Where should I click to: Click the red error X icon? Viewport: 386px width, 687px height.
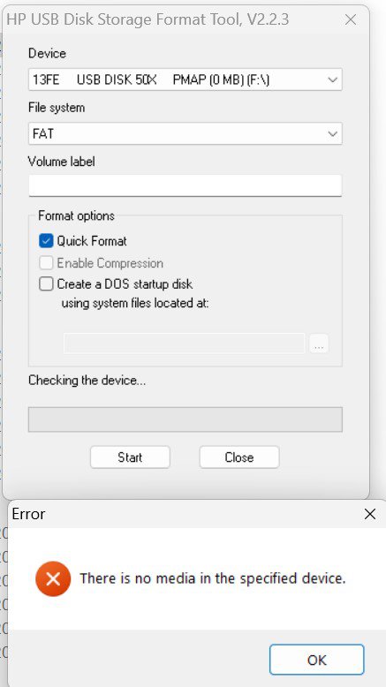tap(53, 578)
